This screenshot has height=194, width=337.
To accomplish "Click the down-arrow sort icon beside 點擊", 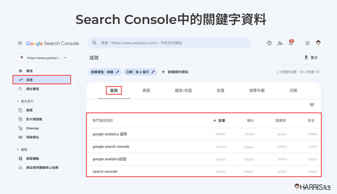I will coord(215,120).
